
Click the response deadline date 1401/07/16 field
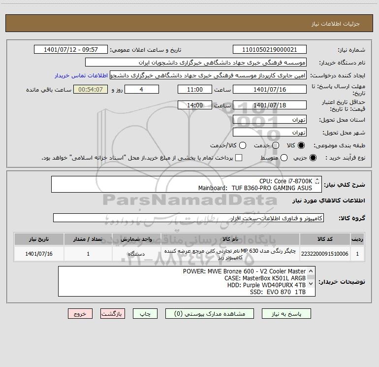(x=270, y=89)
